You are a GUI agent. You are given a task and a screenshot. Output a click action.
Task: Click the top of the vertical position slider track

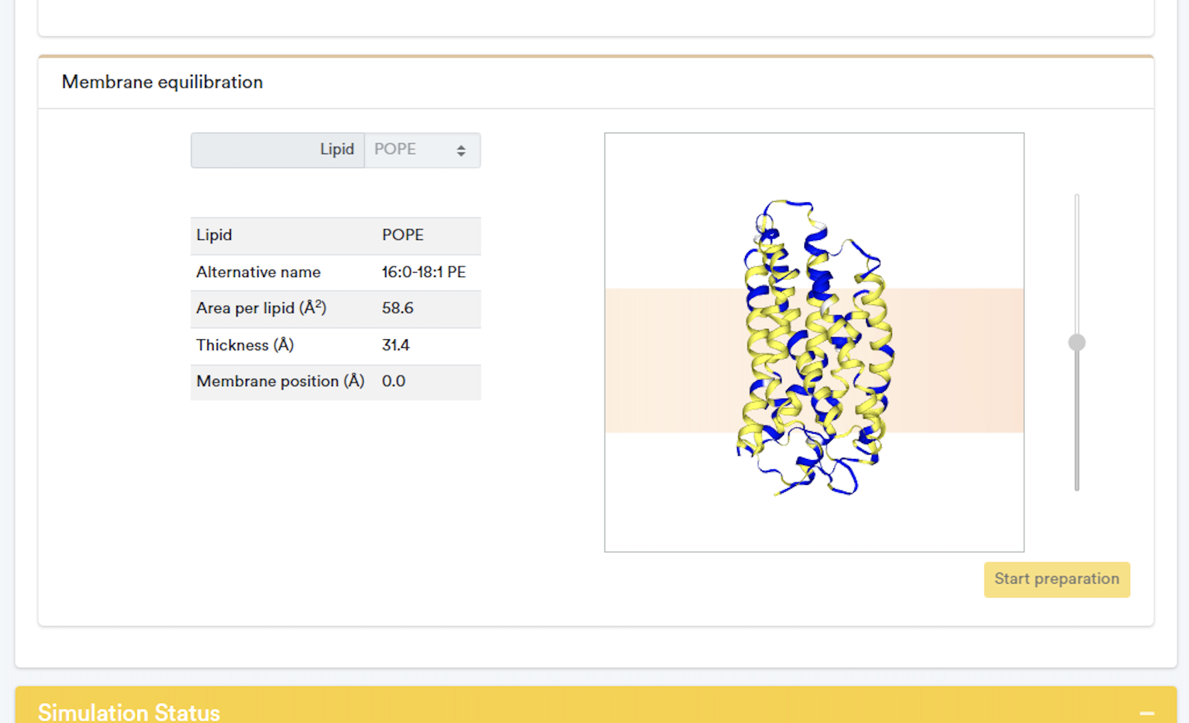(x=1077, y=197)
